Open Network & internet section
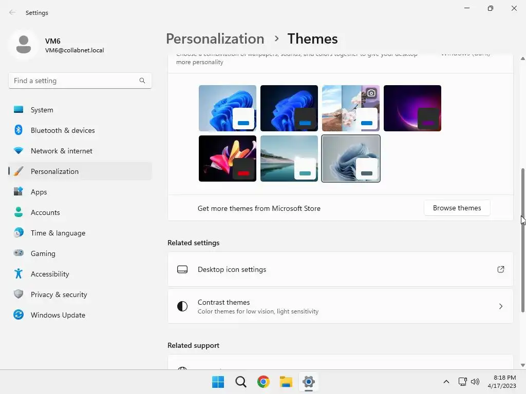The width and height of the screenshot is (526, 394). pyautogui.click(x=80, y=151)
